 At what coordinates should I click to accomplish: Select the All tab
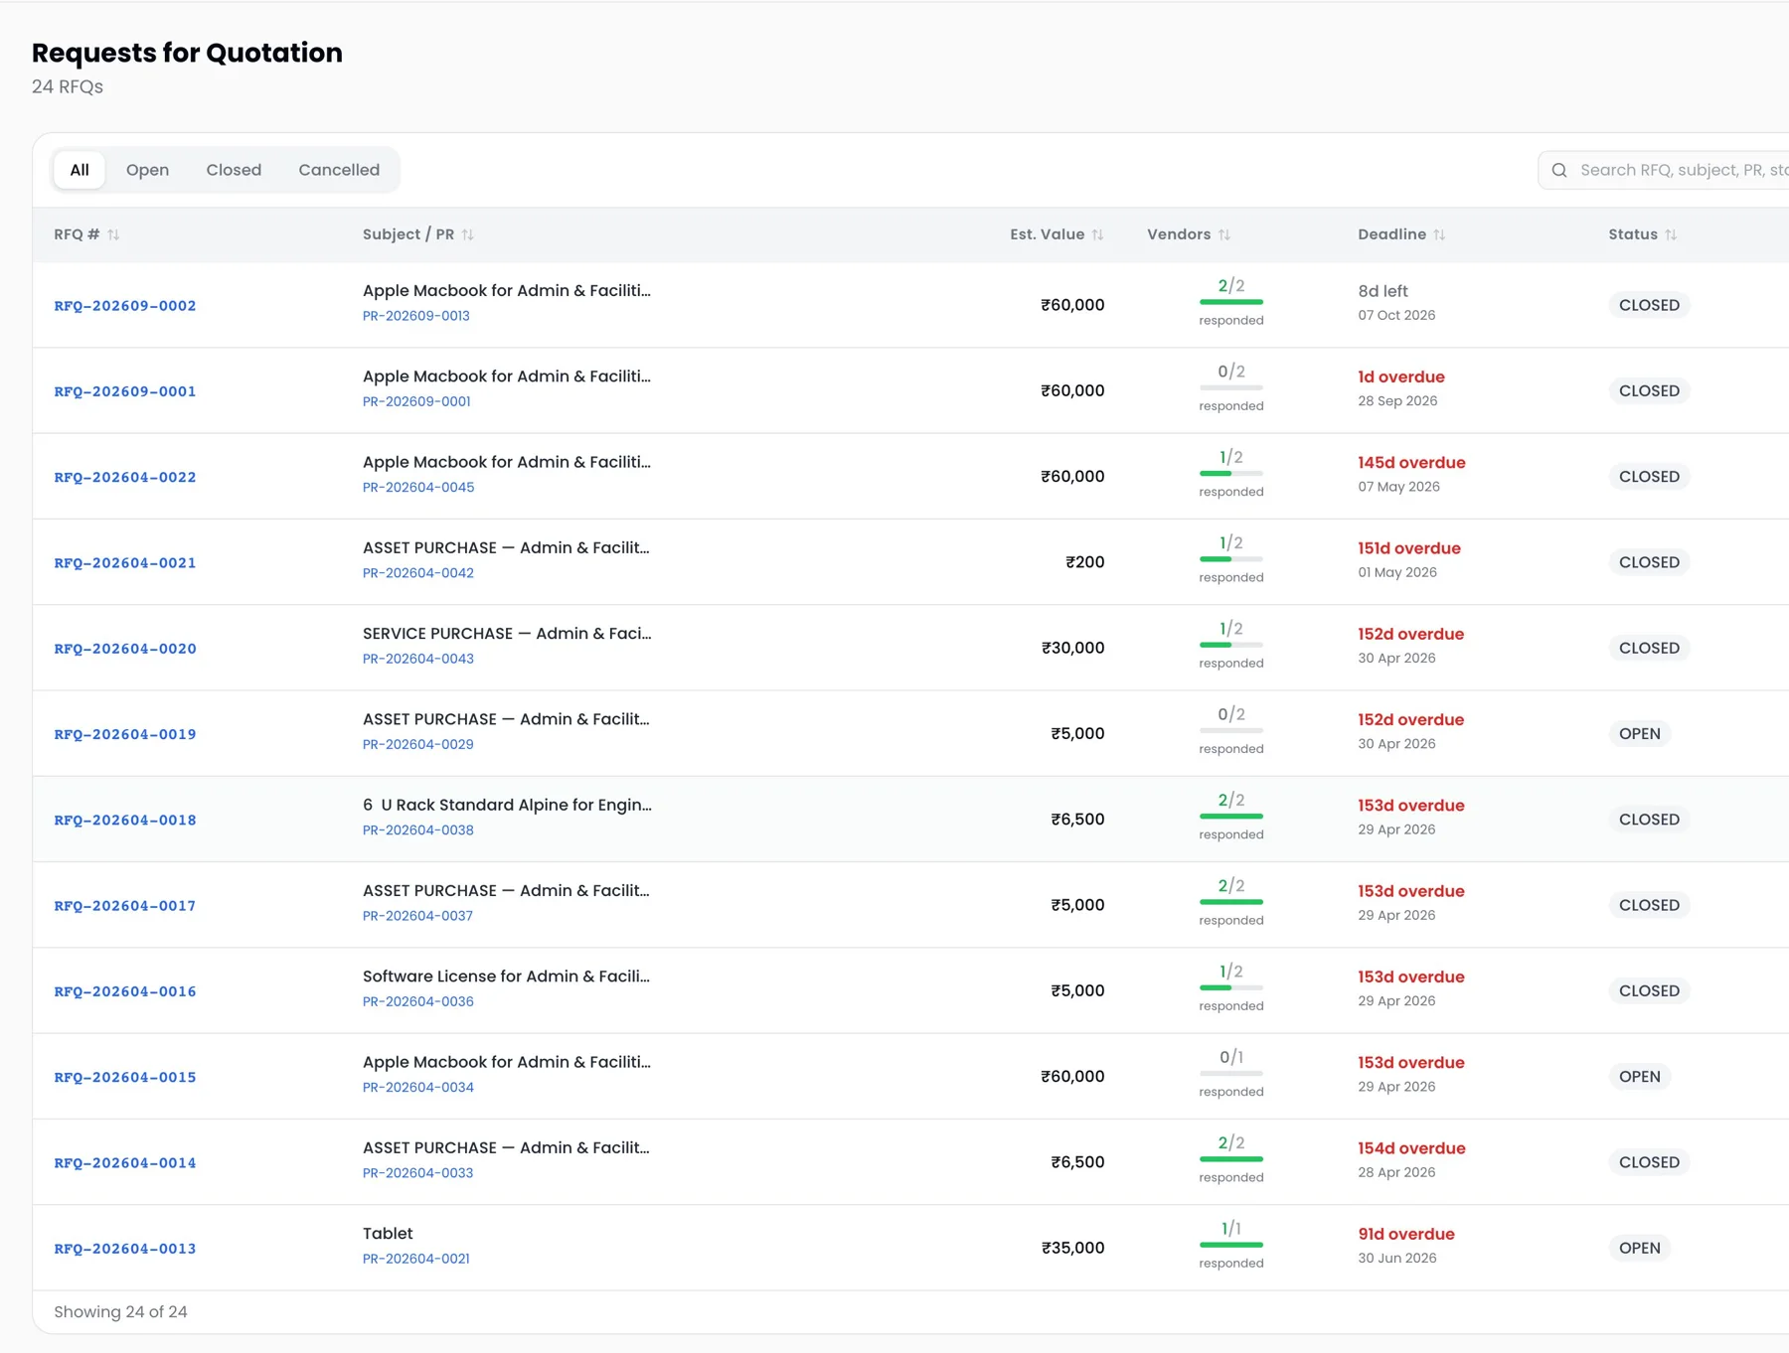[x=80, y=170]
